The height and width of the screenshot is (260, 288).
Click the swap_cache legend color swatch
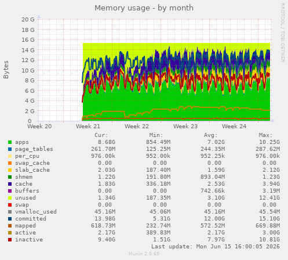tap(10, 163)
